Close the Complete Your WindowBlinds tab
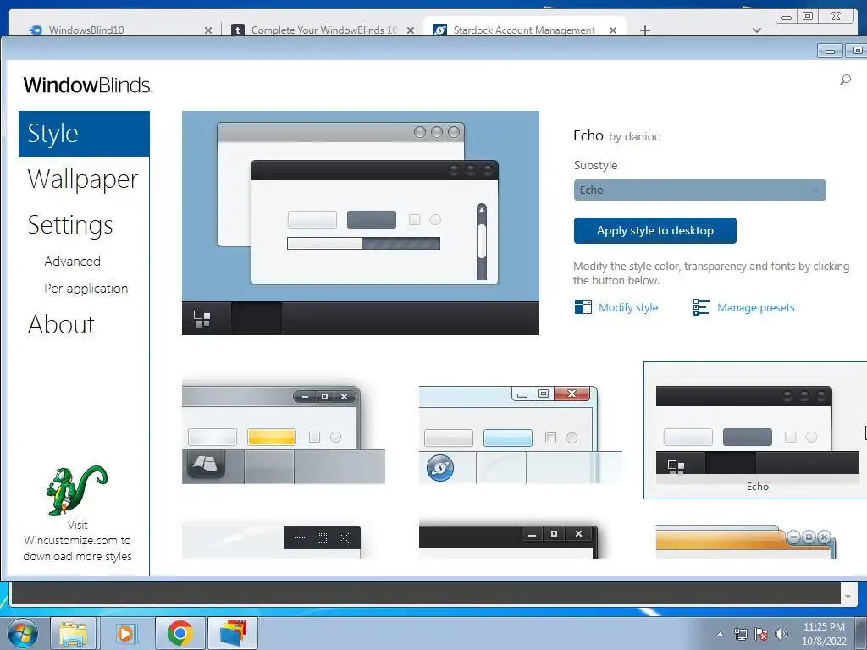Screen dimensions: 867x650 411,30
